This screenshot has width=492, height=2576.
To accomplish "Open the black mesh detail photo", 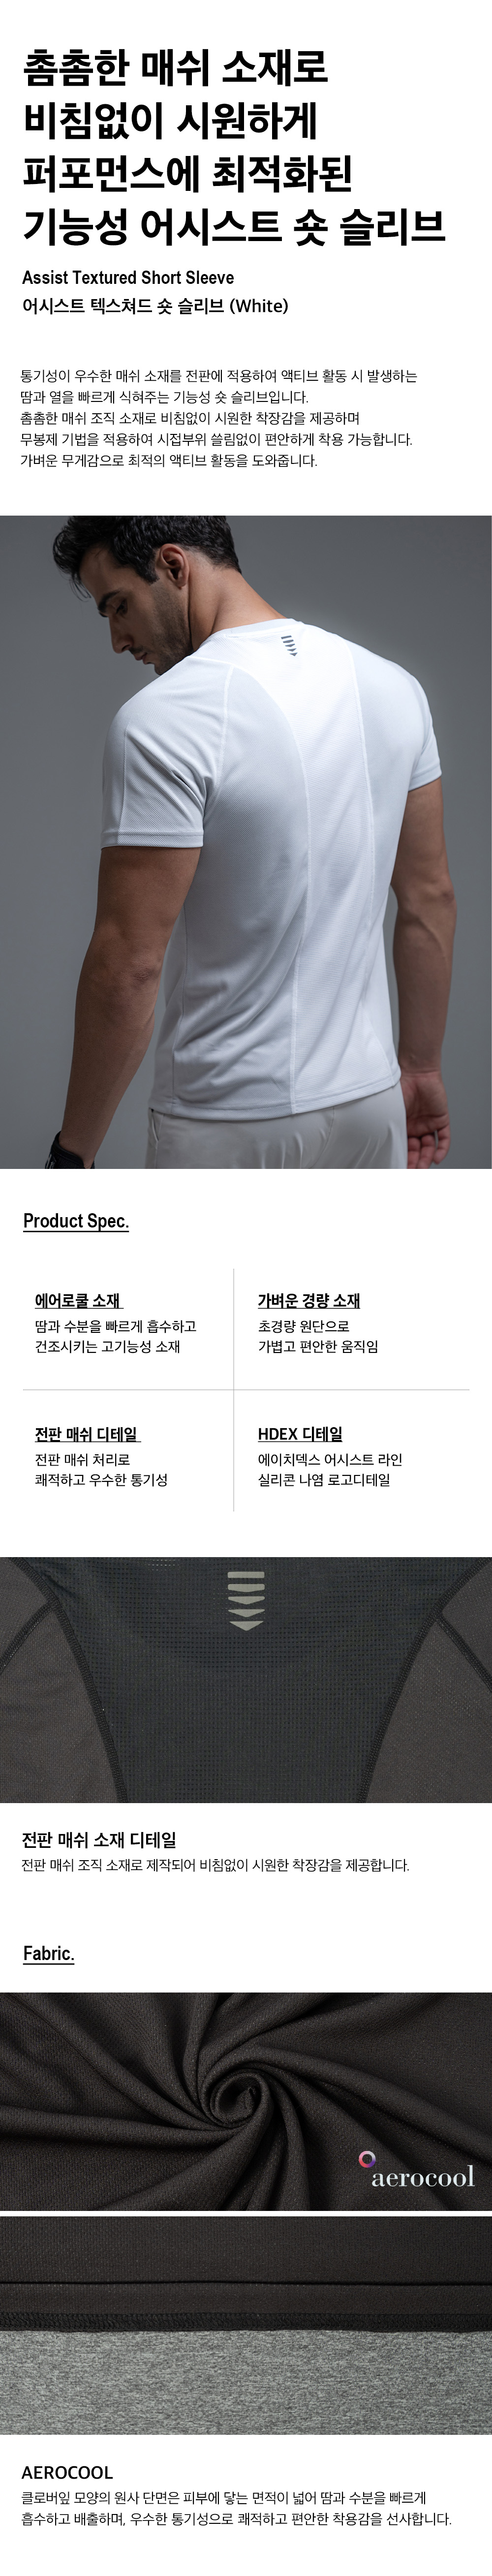I will point(246,1679).
